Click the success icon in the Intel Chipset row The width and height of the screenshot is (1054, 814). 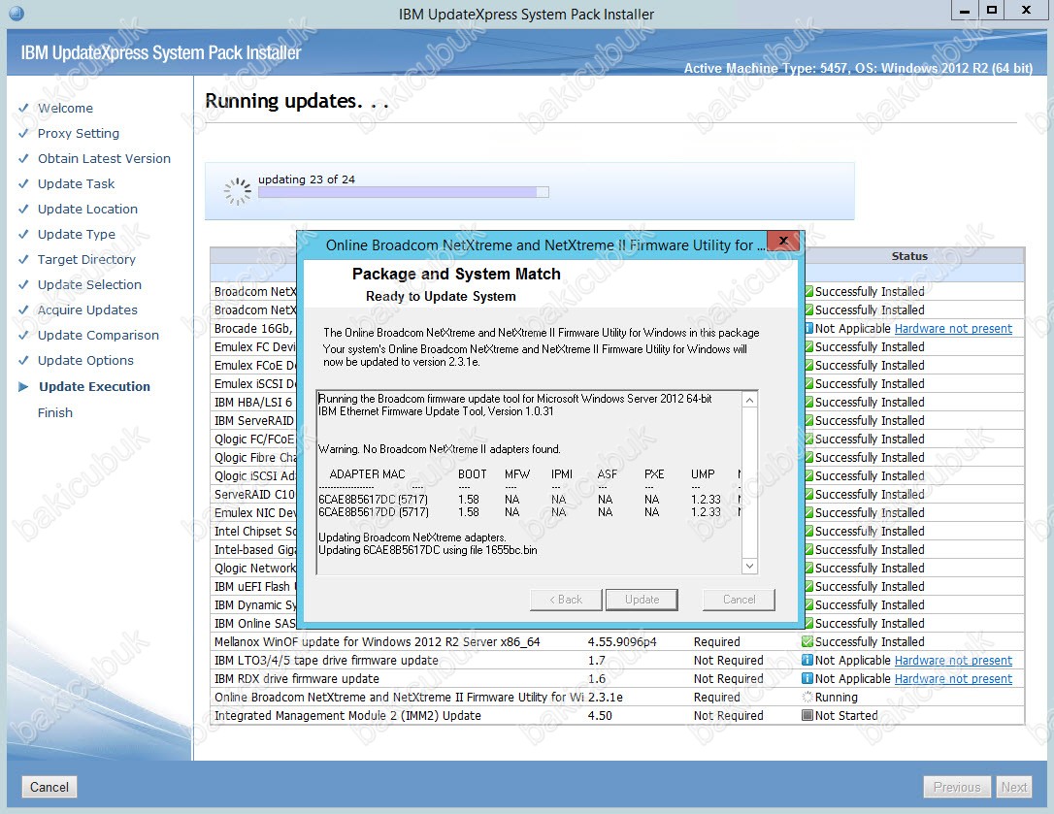(x=808, y=531)
